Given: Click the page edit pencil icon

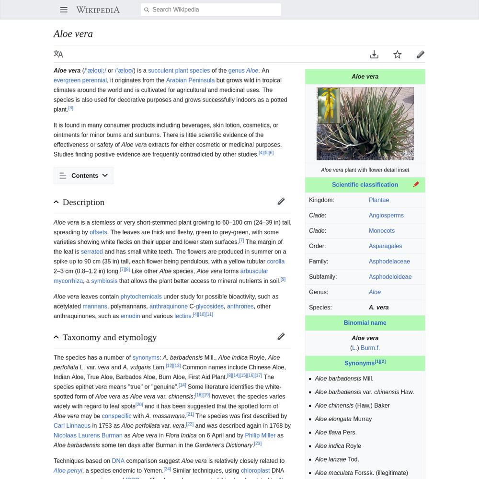Looking at the screenshot, I should click(421, 55).
